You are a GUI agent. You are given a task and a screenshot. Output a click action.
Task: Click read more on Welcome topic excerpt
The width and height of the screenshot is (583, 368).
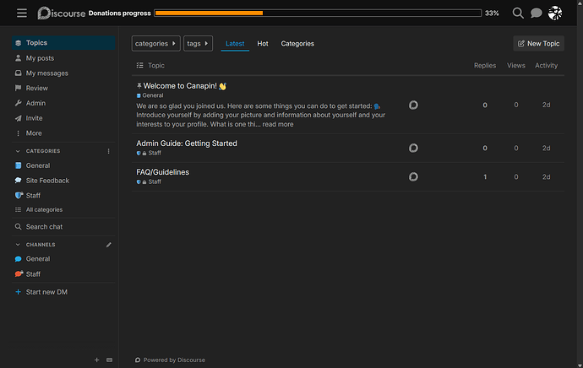278,124
